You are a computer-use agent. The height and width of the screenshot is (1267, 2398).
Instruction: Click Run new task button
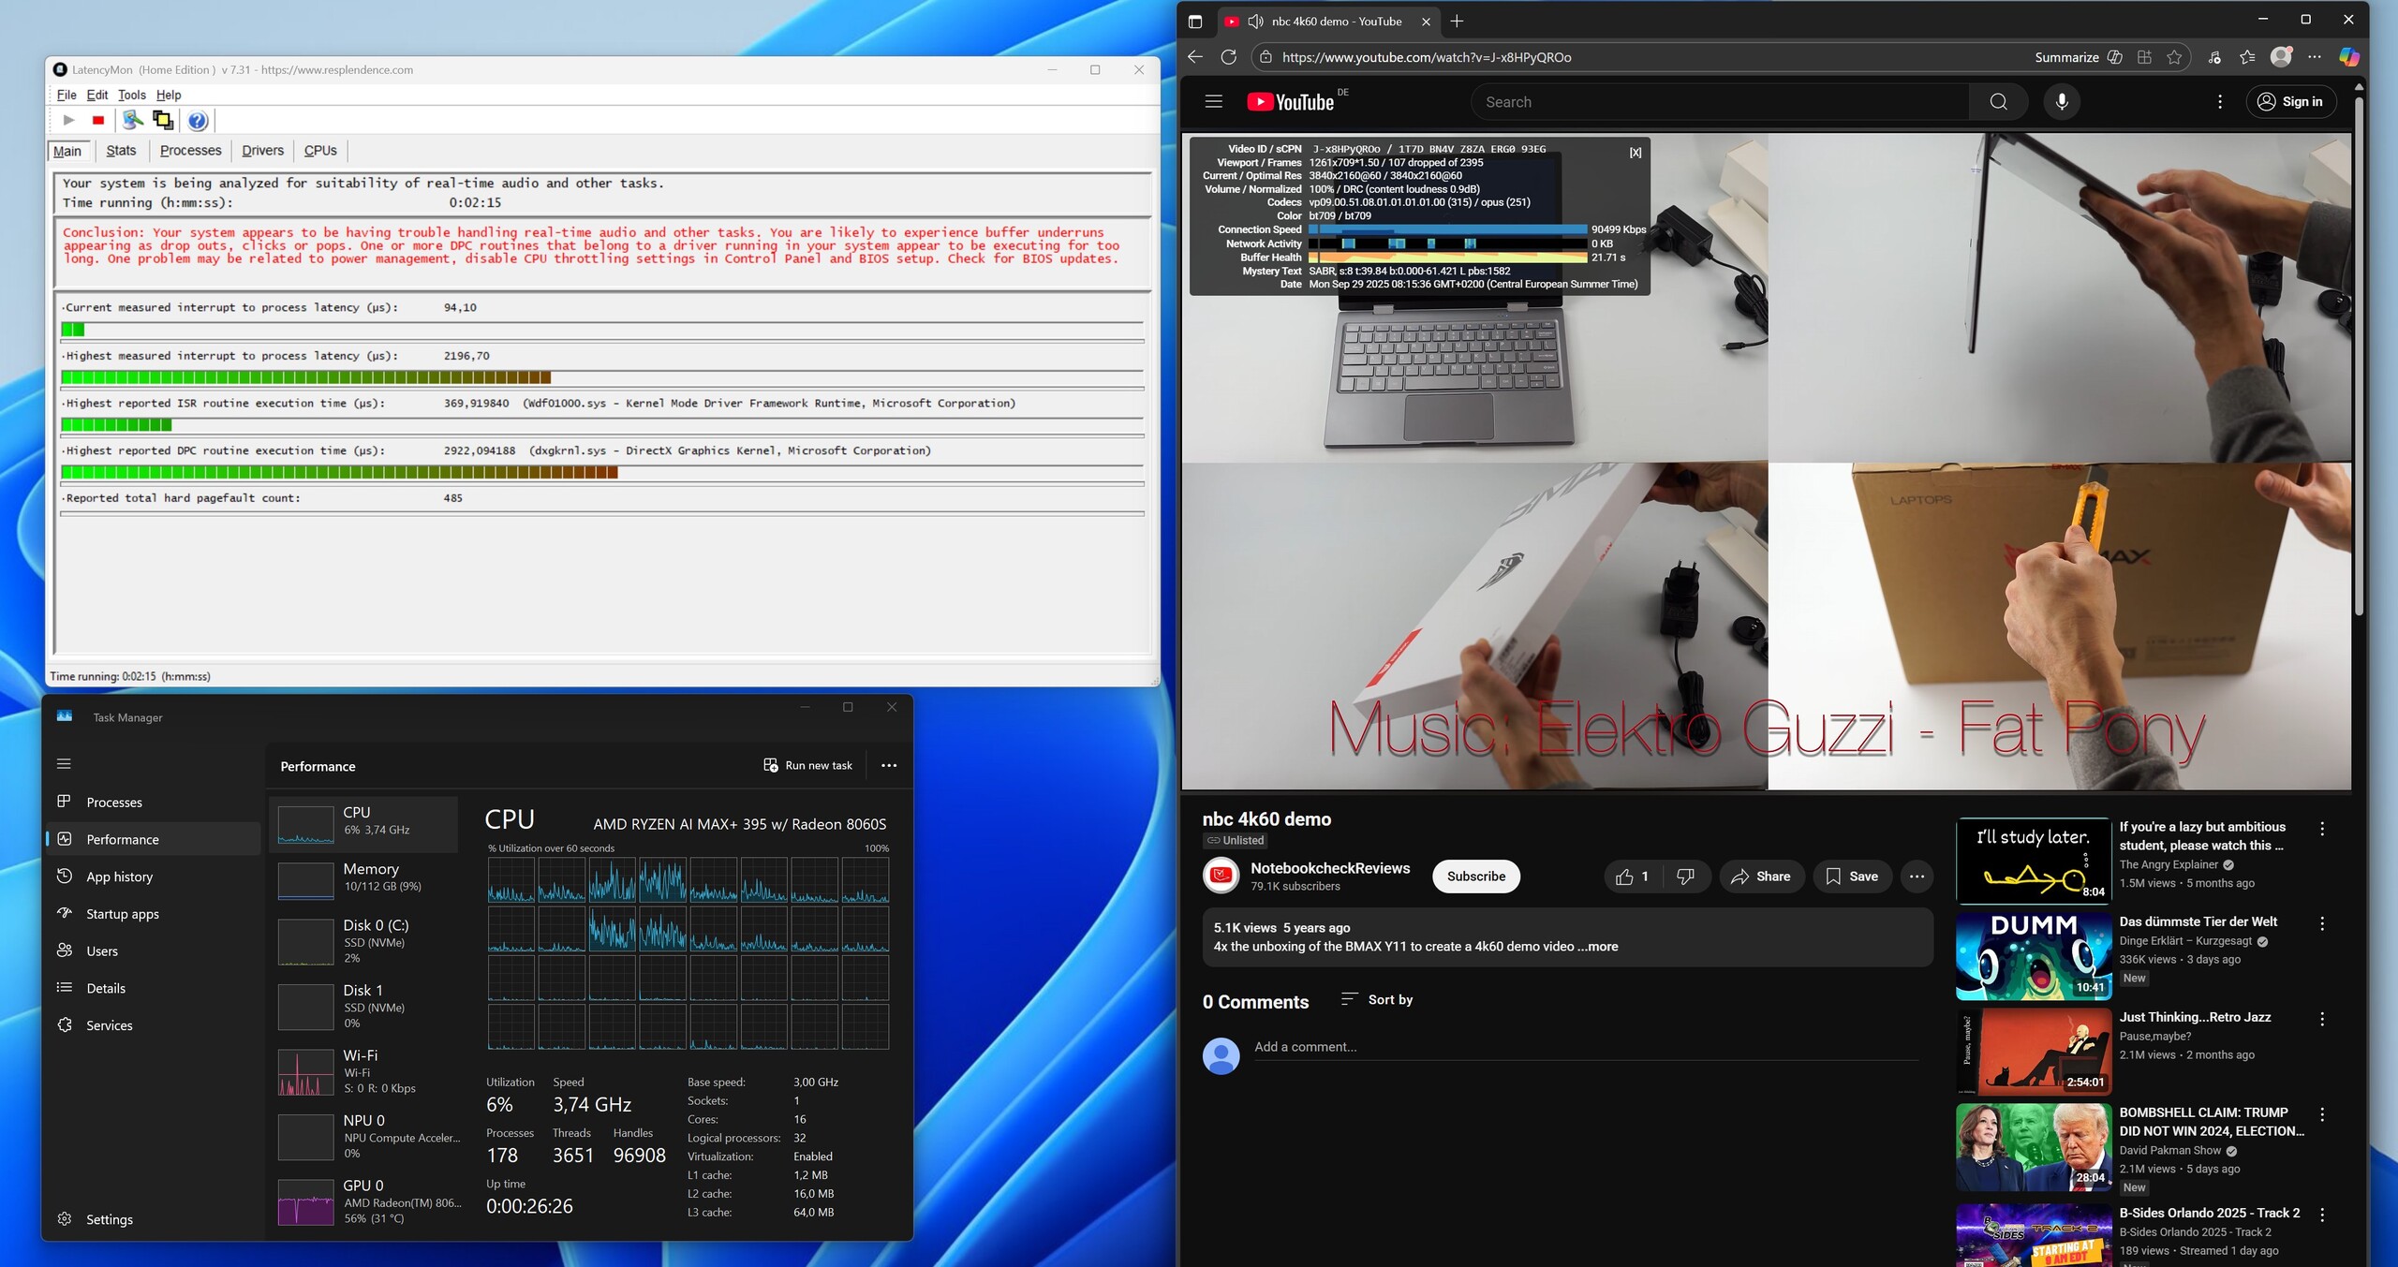tap(808, 766)
